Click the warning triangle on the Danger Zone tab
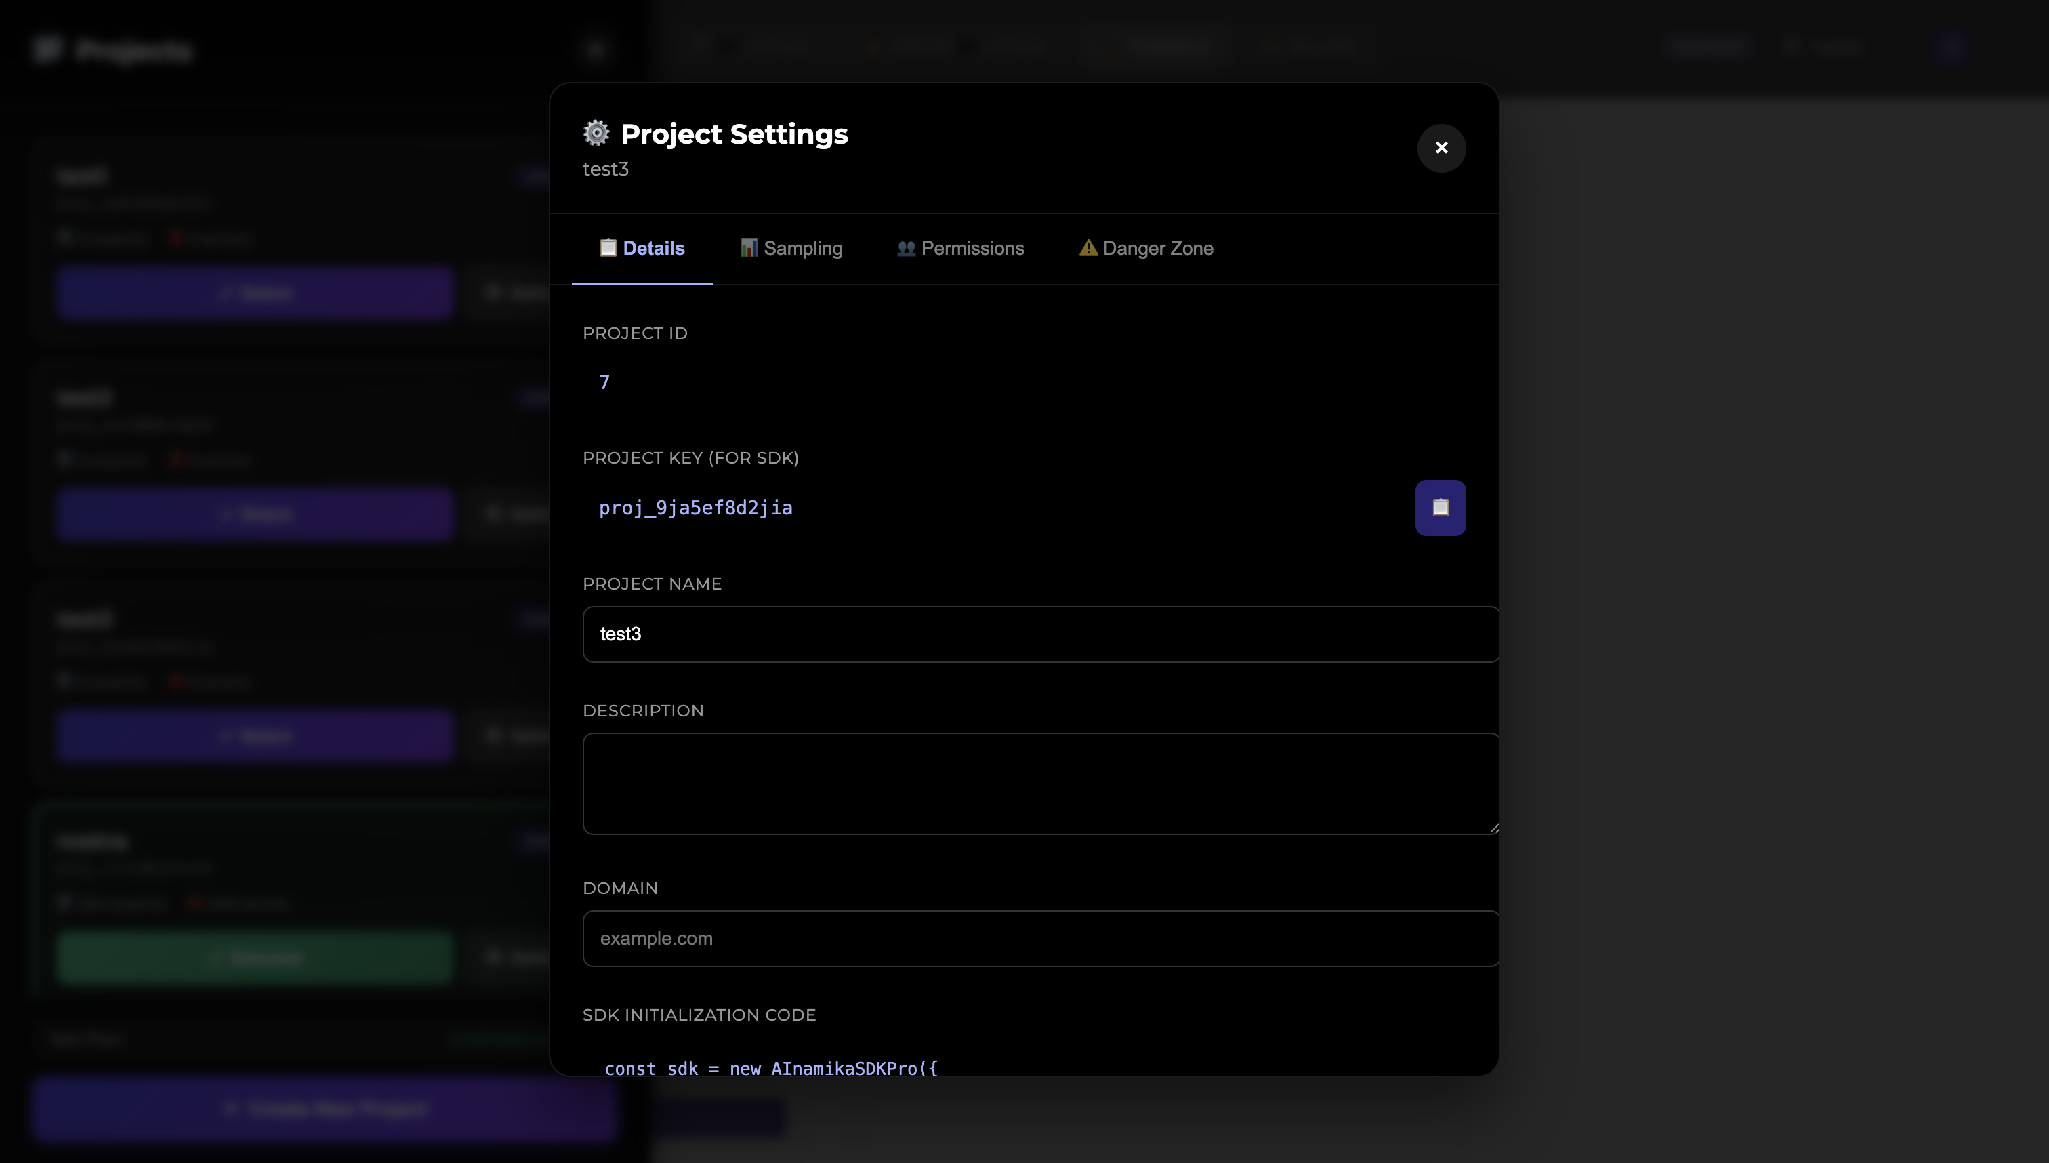The height and width of the screenshot is (1163, 2049). tap(1088, 247)
